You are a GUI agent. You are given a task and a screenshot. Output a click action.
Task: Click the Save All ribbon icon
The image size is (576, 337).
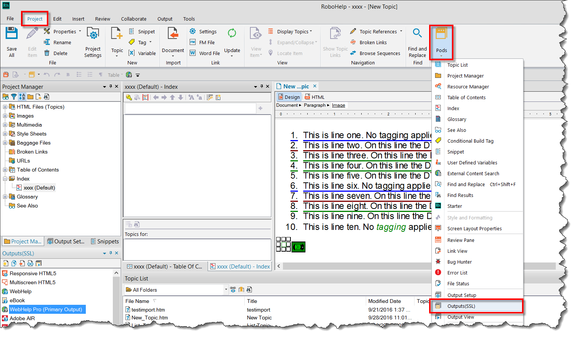12,33
